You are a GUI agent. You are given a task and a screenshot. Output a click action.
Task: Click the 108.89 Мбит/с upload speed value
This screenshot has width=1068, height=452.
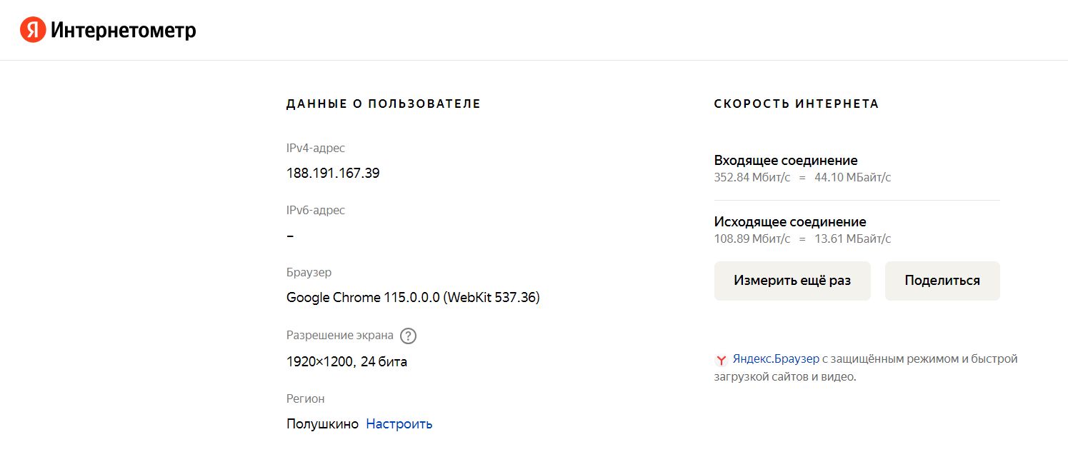point(752,239)
